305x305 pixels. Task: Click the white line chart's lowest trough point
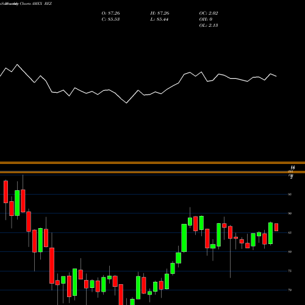click(126, 103)
